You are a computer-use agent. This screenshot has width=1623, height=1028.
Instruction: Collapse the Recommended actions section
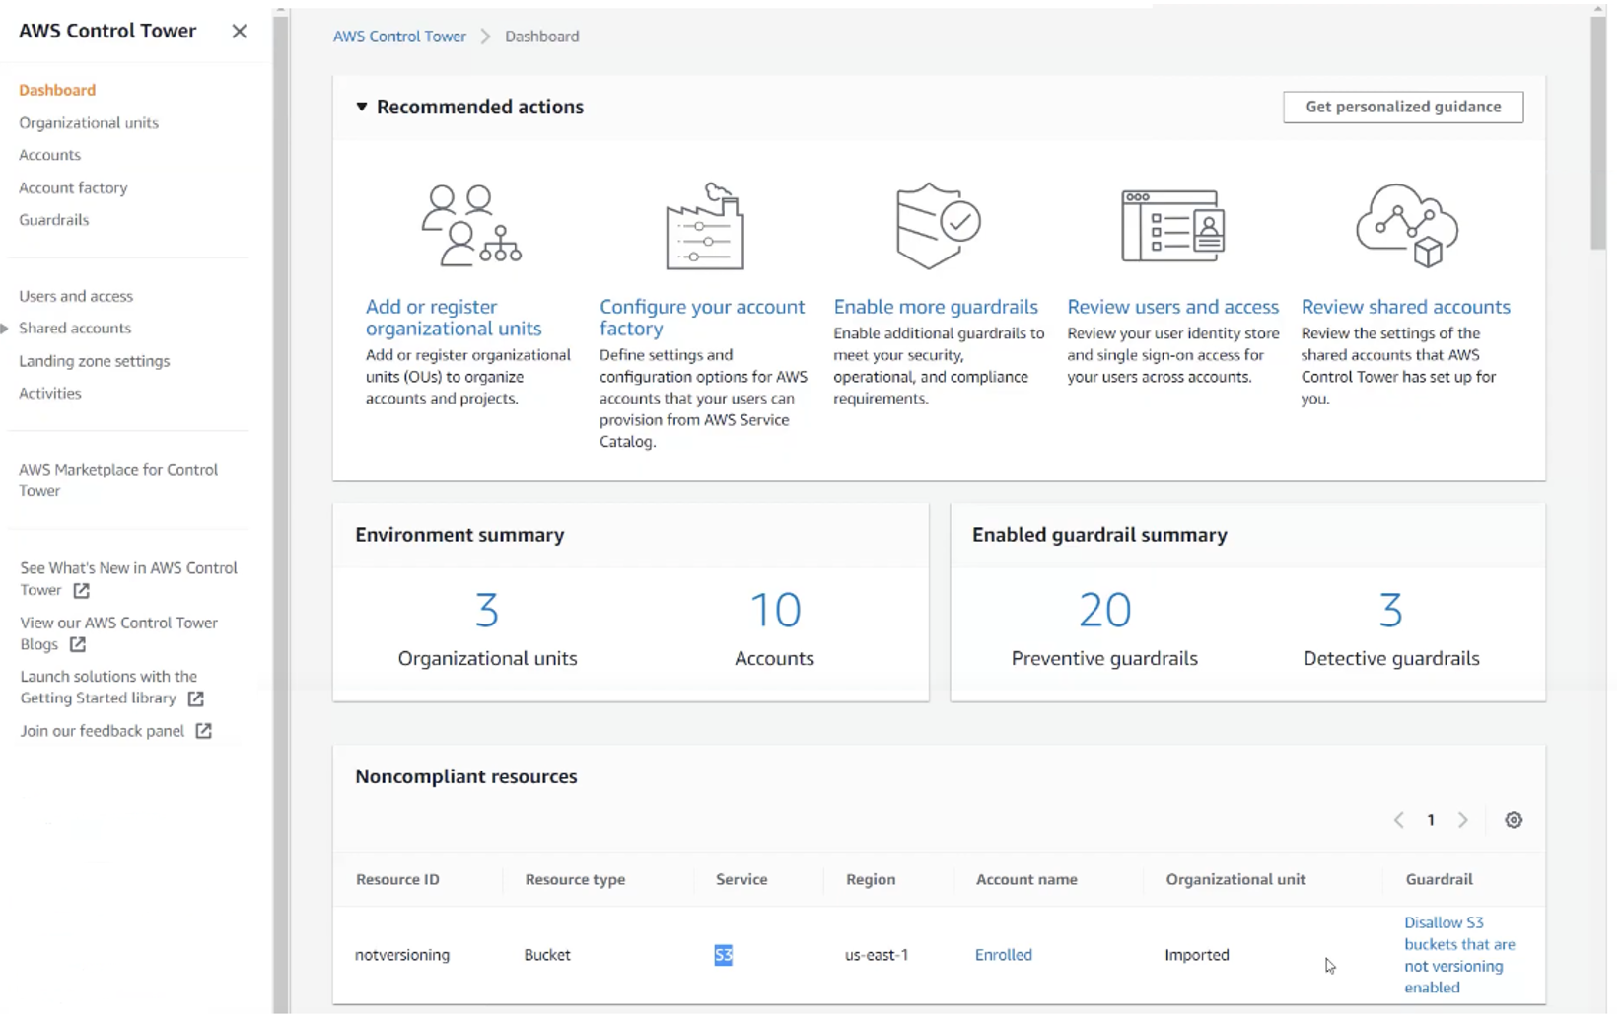click(362, 107)
